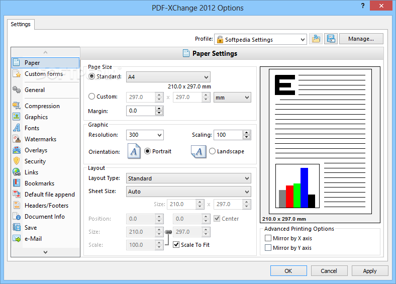Click the e-Mail envelope icon
Screen dimensions: 396x284
coord(17,238)
